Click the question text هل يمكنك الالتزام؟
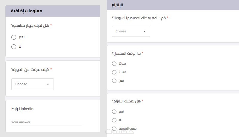Screen dimensions: 239x137 (126, 101)
